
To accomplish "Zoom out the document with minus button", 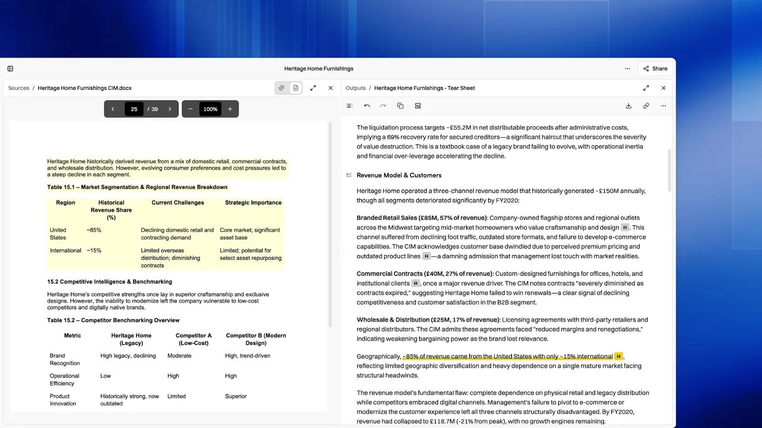I will 190,109.
